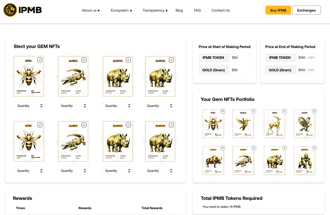Expand the Transparency menu
This screenshot has height=215, width=330.
click(155, 10)
